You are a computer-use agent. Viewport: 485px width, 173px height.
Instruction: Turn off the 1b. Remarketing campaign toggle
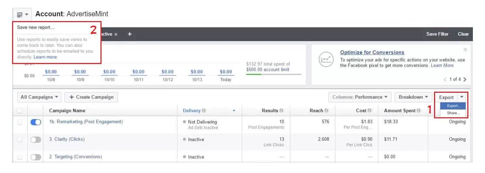coord(36,122)
